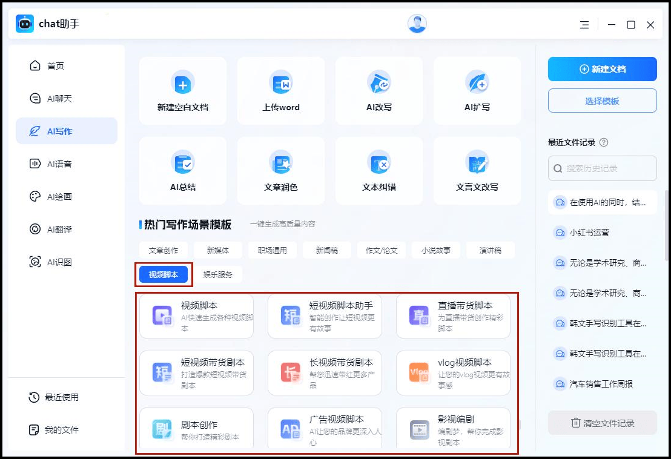Click the 选择模板 button
This screenshot has width=671, height=459.
(602, 101)
